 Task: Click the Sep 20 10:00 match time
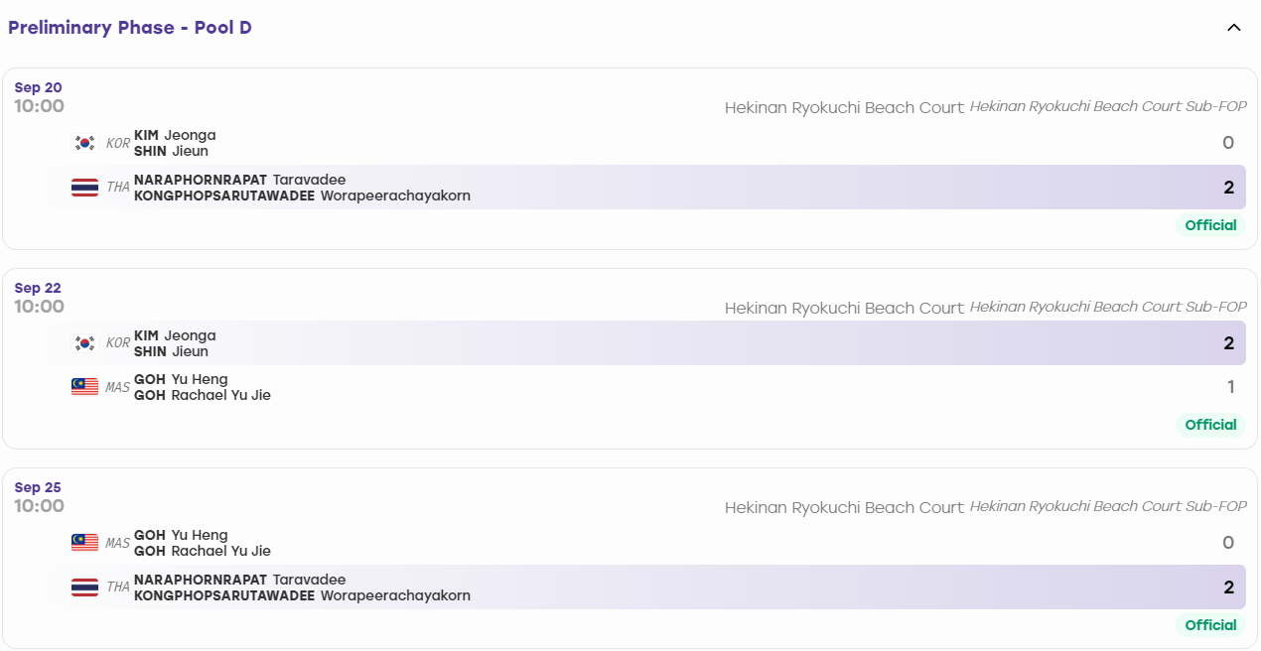pyautogui.click(x=39, y=106)
